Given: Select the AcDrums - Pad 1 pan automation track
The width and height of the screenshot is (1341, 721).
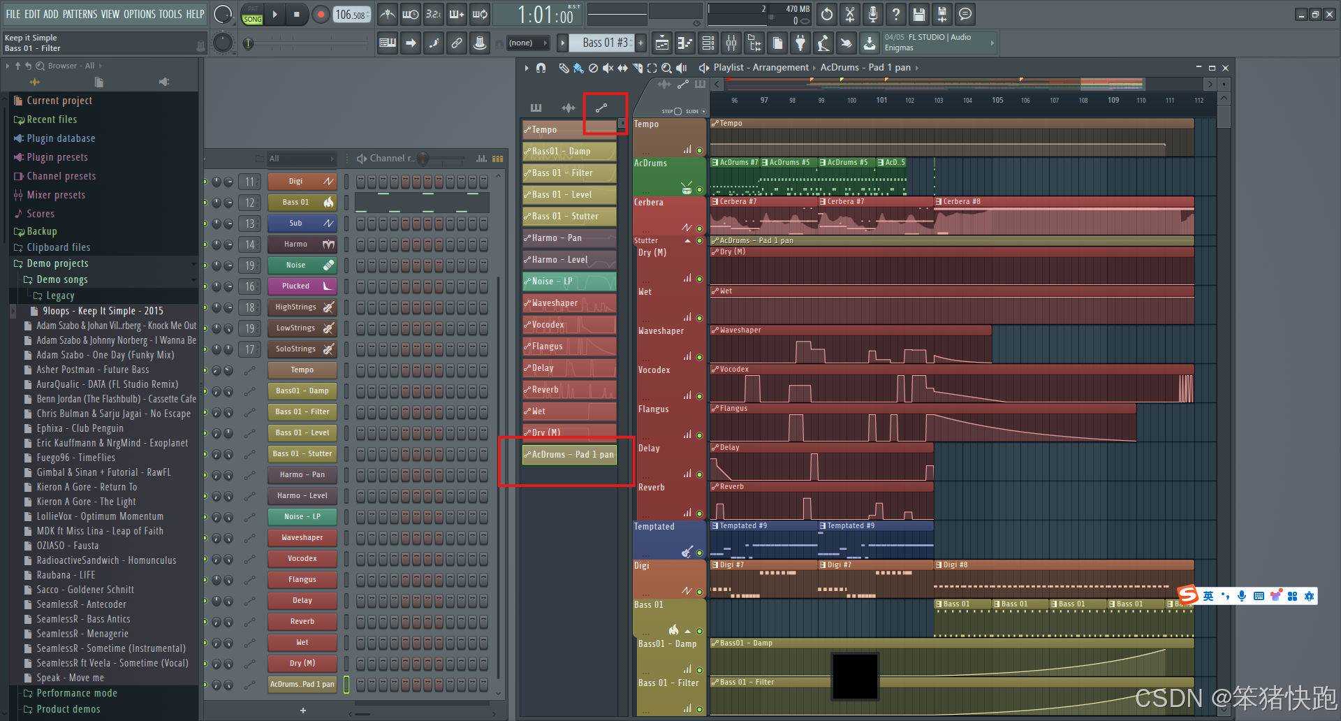Looking at the screenshot, I should [569, 454].
